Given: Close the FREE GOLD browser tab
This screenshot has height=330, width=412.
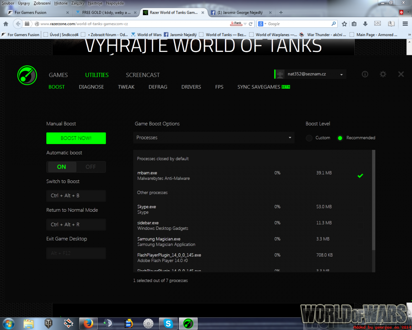Looking at the screenshot, I should click(x=135, y=13).
